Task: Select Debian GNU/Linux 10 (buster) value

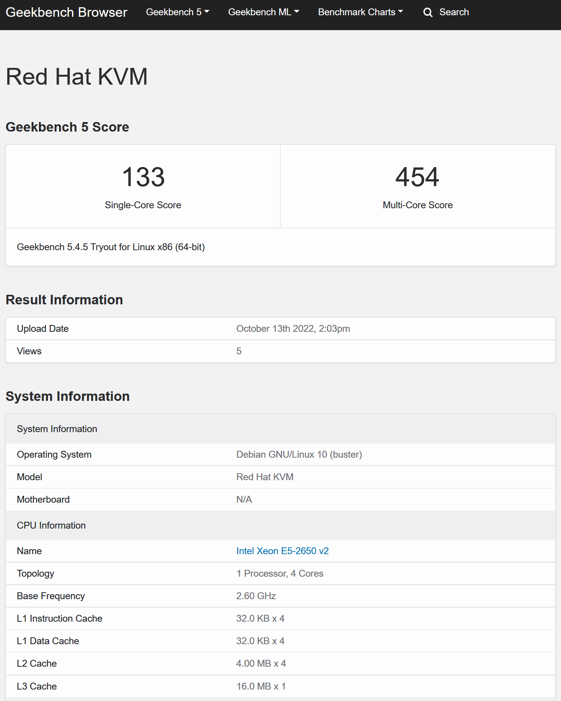Action: (x=299, y=455)
